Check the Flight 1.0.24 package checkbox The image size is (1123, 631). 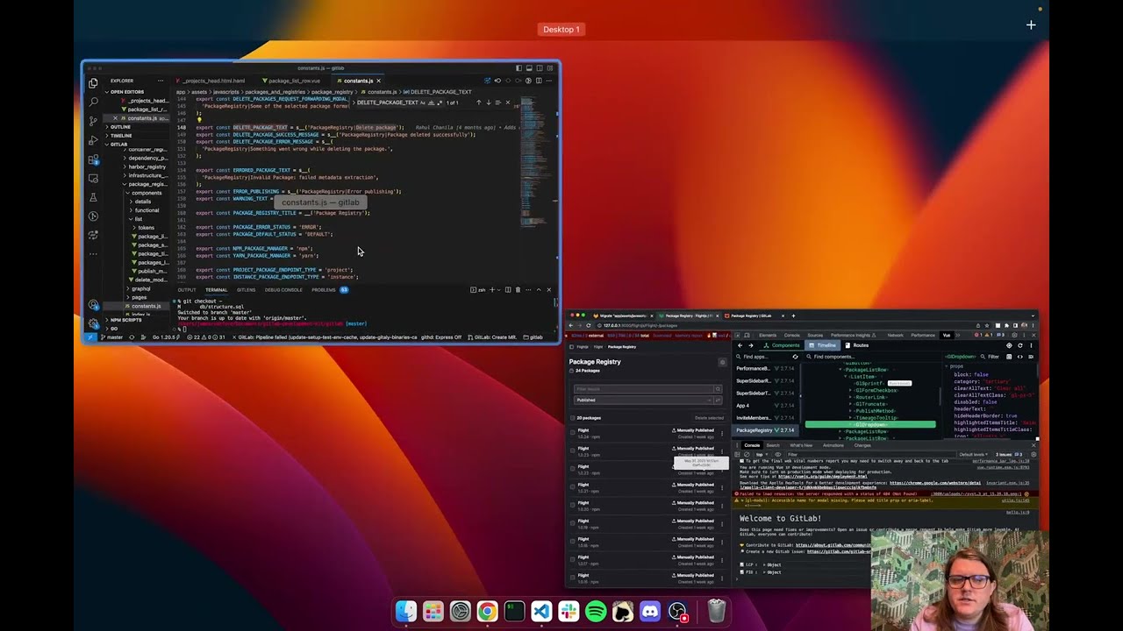(573, 432)
